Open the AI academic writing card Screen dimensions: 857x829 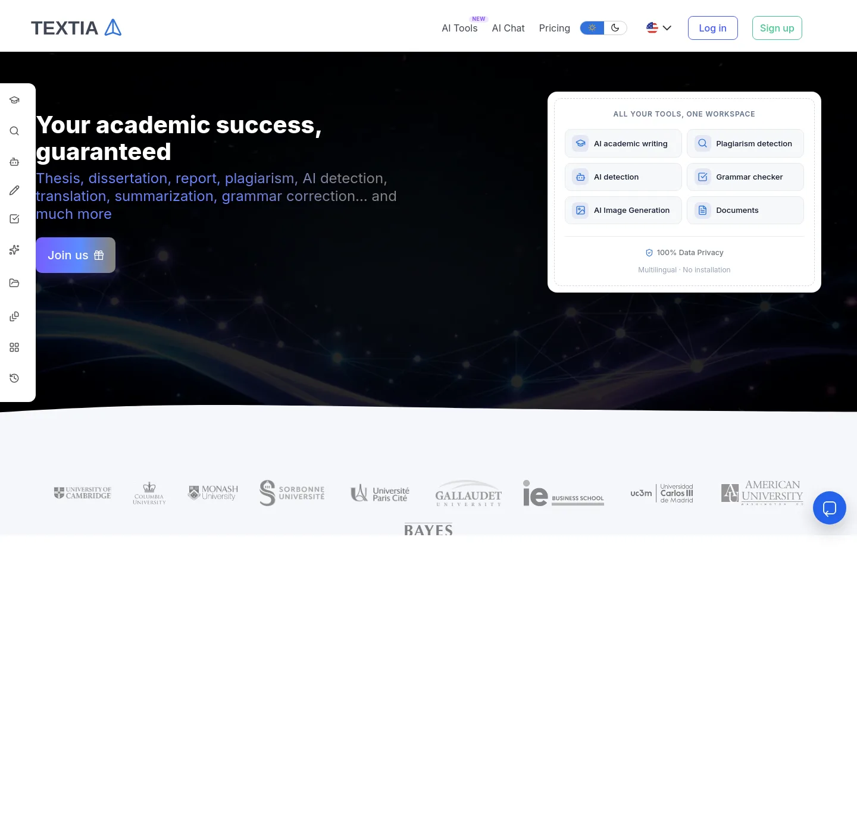[623, 143]
